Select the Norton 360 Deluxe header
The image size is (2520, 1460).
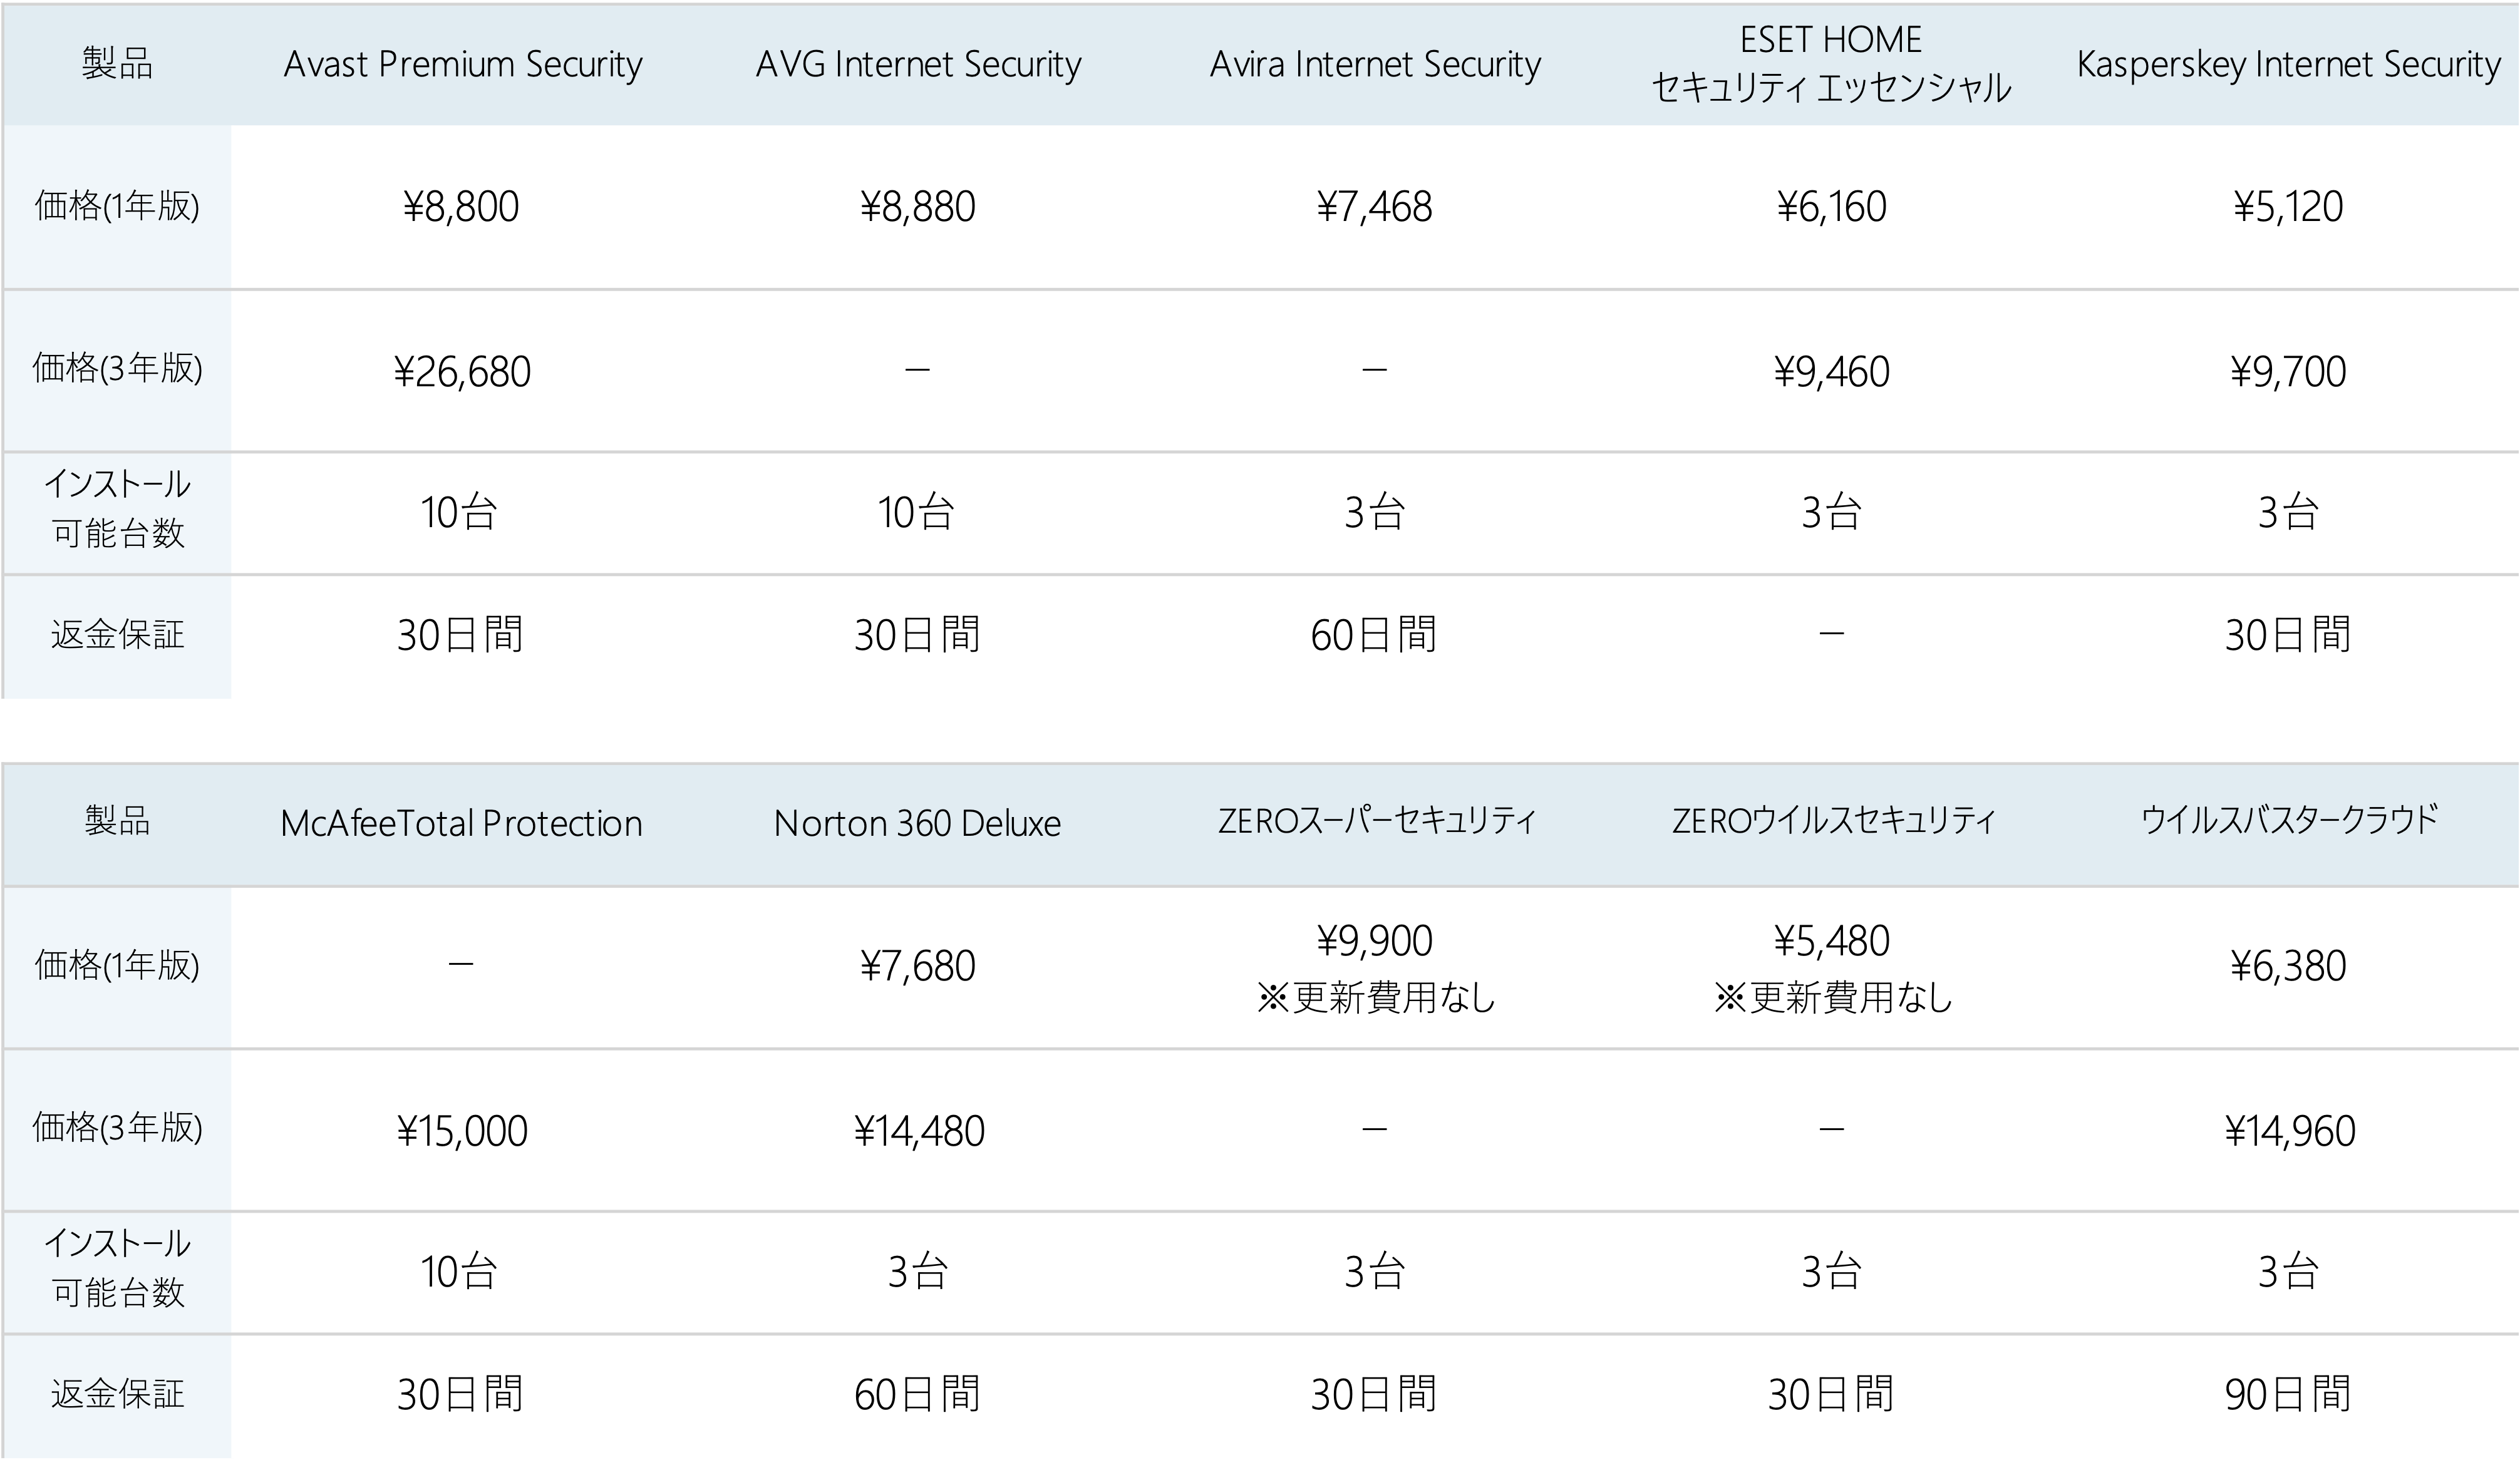(x=917, y=823)
